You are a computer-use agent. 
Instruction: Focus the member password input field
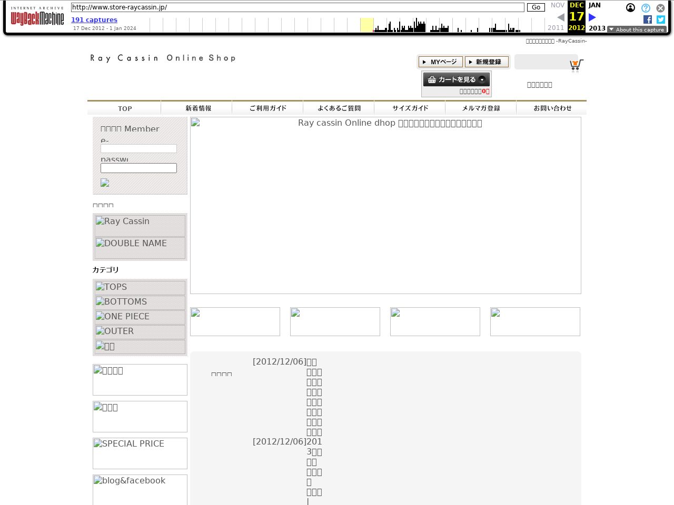click(138, 168)
